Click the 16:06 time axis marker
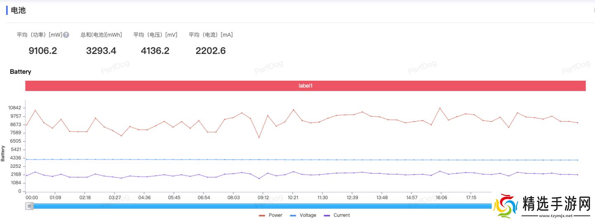Screen dimensions: 595x221 pyautogui.click(x=441, y=198)
